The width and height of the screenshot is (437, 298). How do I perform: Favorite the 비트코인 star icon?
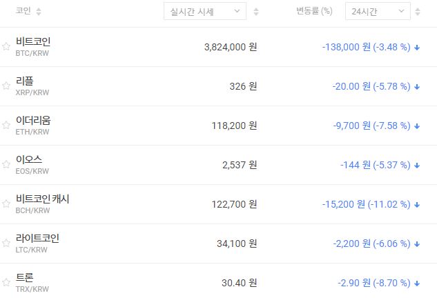click(x=6, y=47)
